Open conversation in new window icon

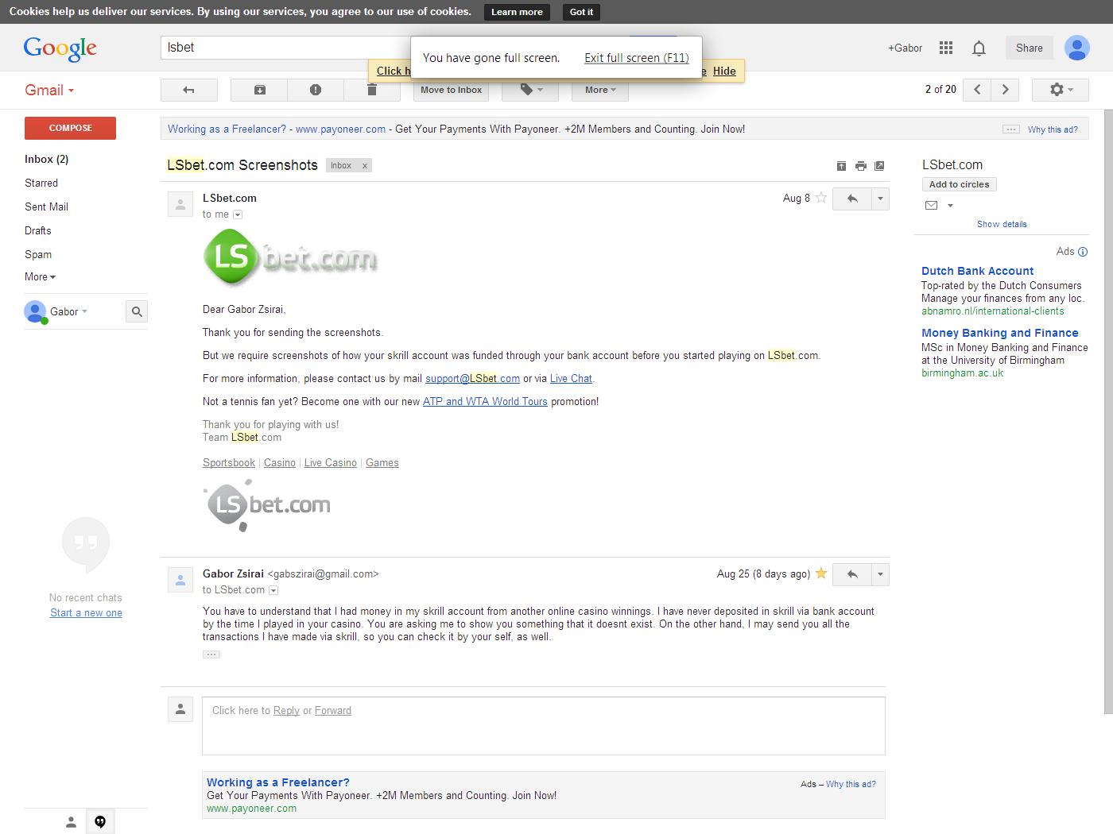coord(879,166)
